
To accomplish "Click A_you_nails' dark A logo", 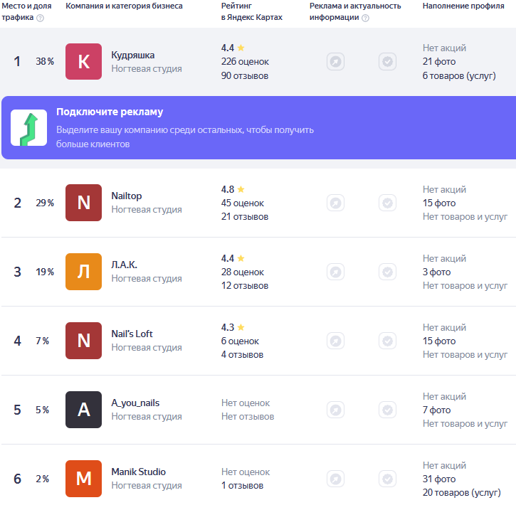I will [83, 410].
